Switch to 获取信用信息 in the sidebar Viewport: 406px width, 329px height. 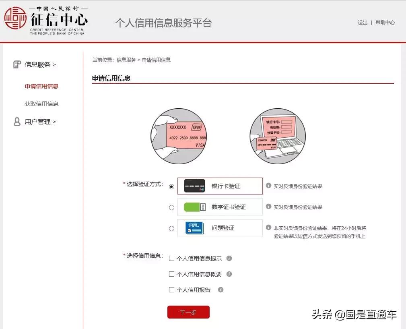pyautogui.click(x=41, y=103)
